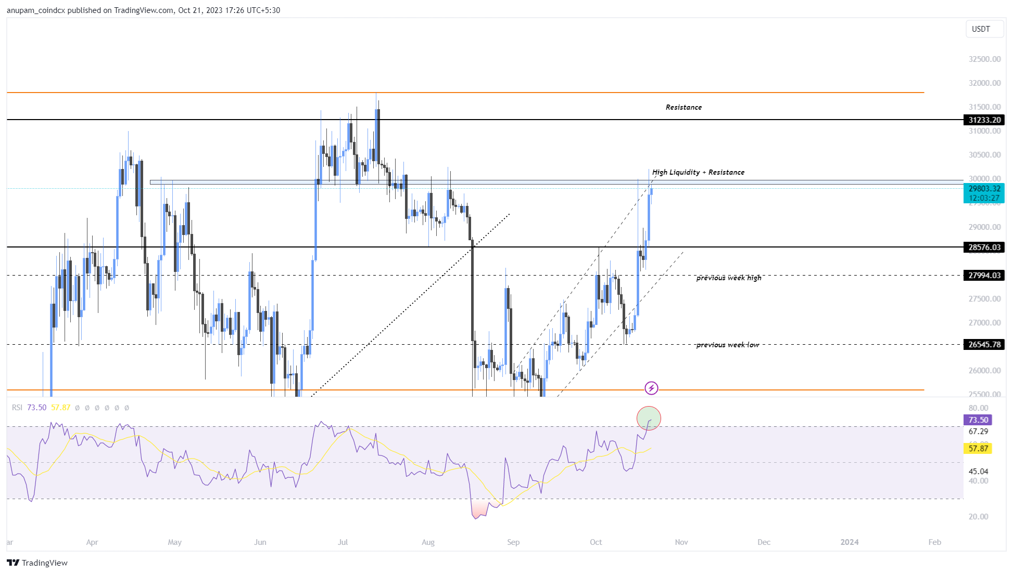The height and width of the screenshot is (574, 1013).
Task: Click the yellow 57.87 tag on RSI scale
Action: click(x=978, y=448)
